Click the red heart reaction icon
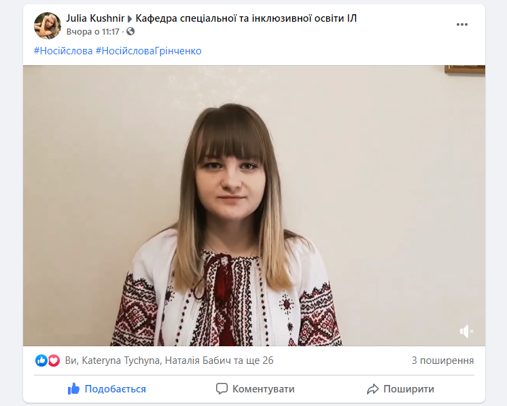The height and width of the screenshot is (406, 507). tap(54, 361)
